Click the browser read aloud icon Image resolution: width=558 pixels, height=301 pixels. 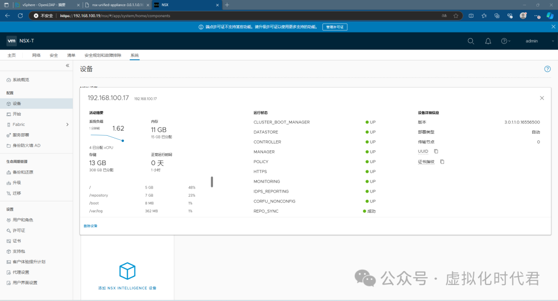coord(444,15)
